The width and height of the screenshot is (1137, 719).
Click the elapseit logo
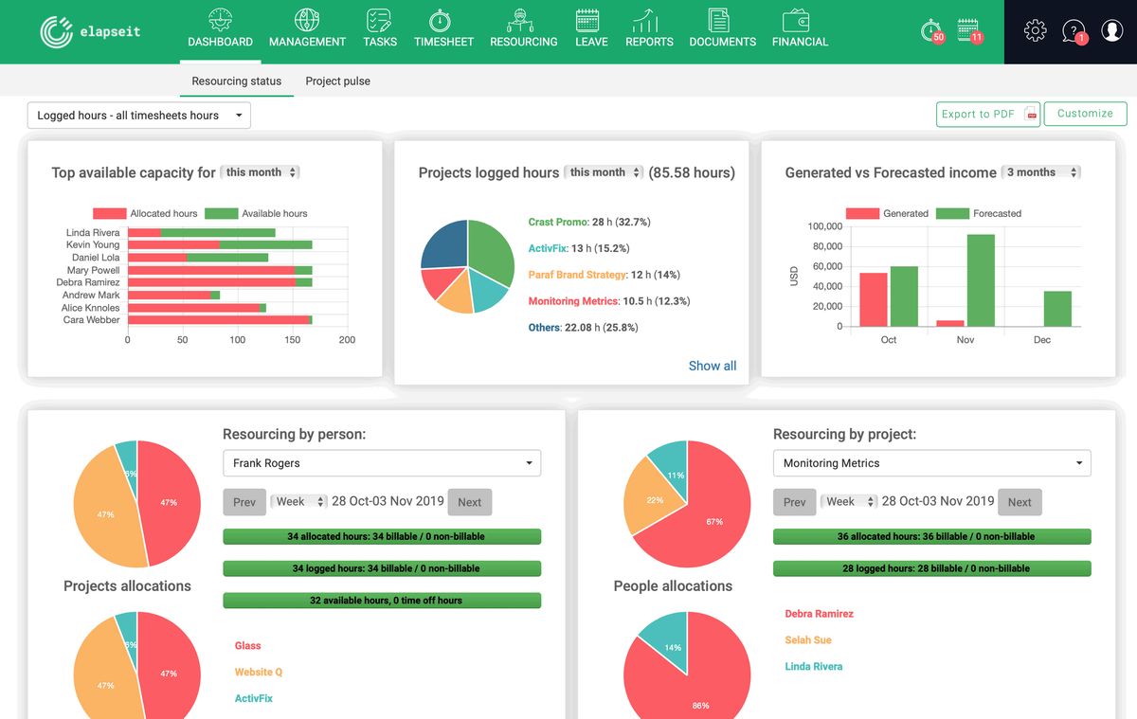88,31
